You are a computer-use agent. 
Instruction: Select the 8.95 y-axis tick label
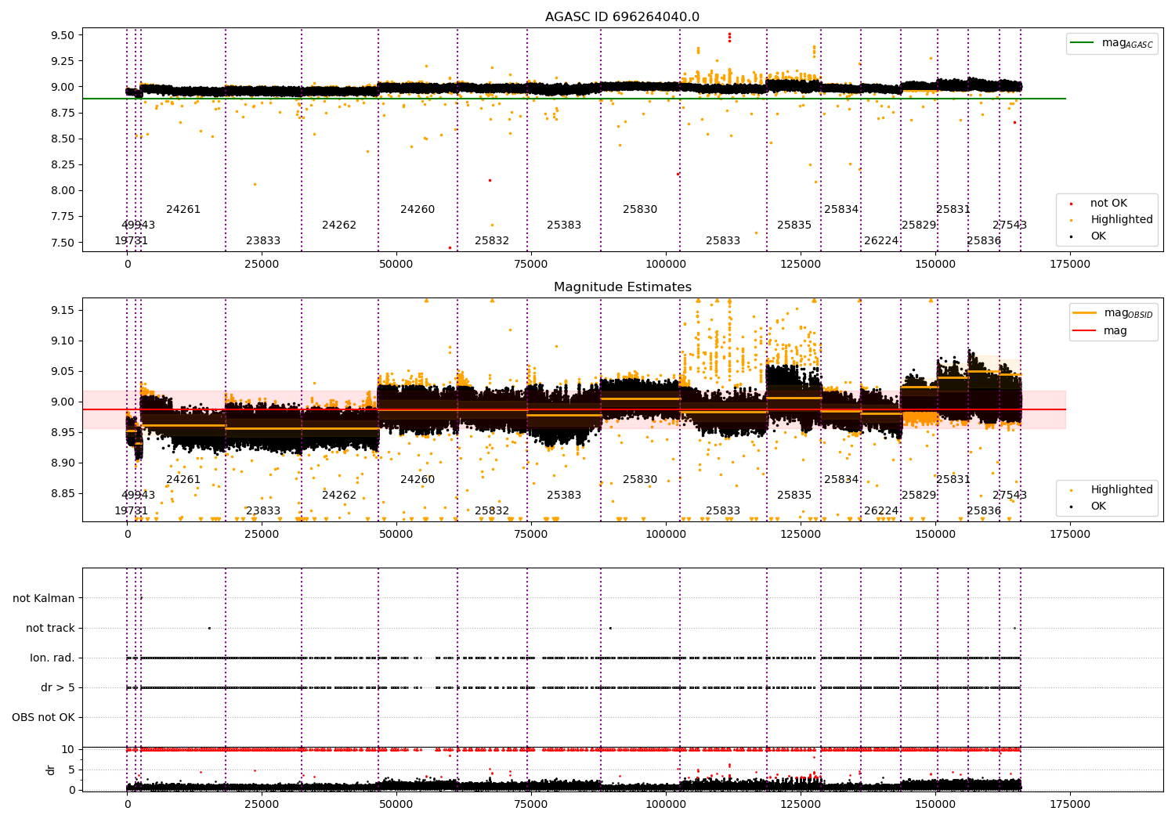pyautogui.click(x=63, y=432)
